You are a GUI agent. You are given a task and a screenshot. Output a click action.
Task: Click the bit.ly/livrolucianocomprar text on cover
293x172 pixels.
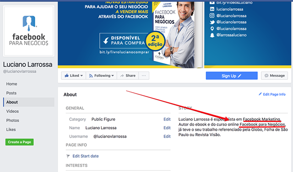point(124,52)
